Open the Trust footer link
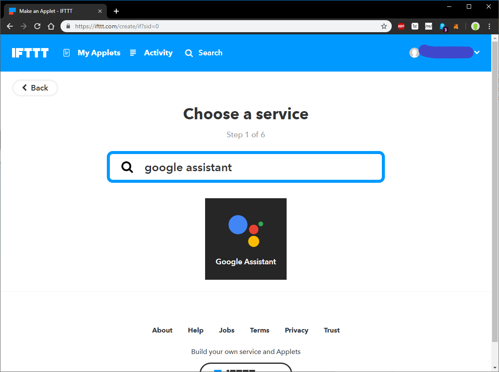 click(332, 330)
